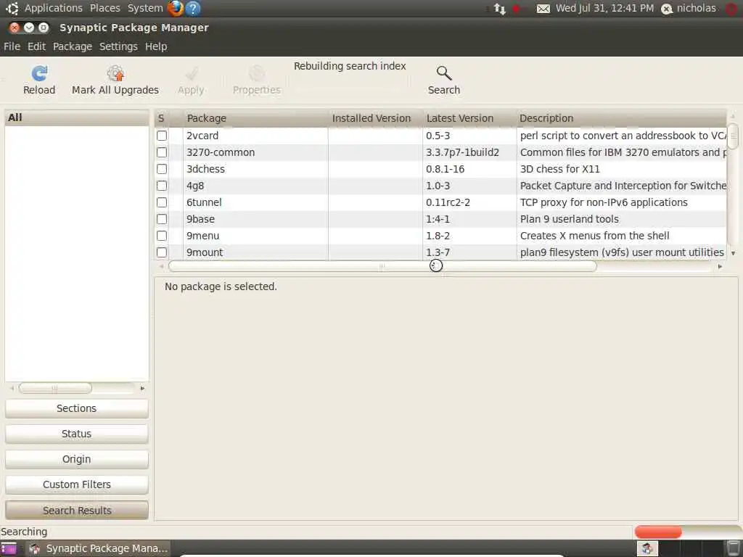Click Mark All Upgrades icon
This screenshot has height=557, width=743.
click(x=115, y=73)
